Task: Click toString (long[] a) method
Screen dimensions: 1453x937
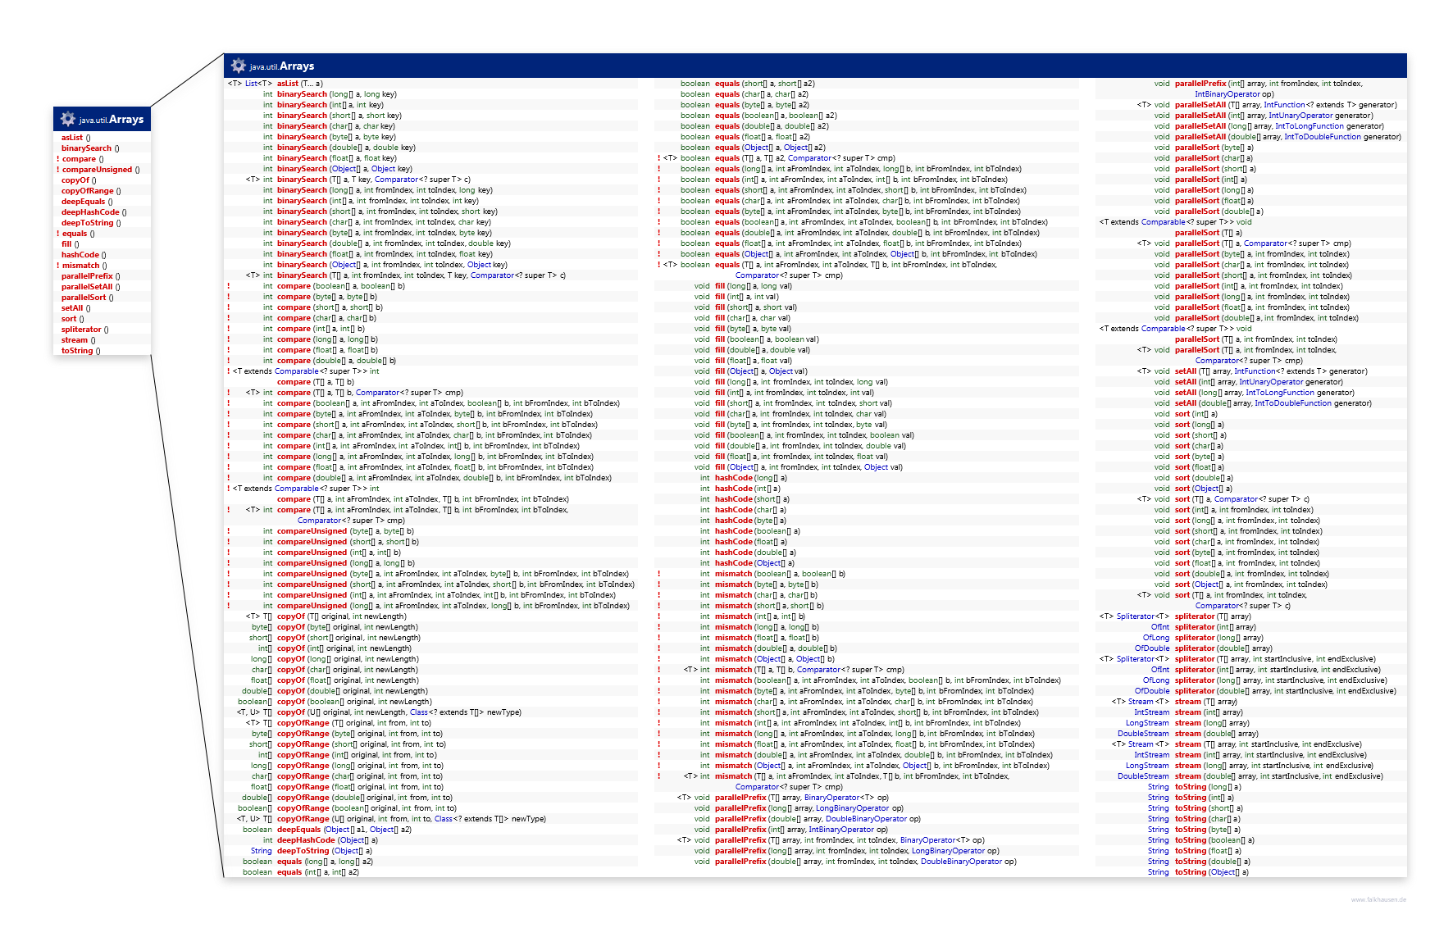Action: (1209, 787)
